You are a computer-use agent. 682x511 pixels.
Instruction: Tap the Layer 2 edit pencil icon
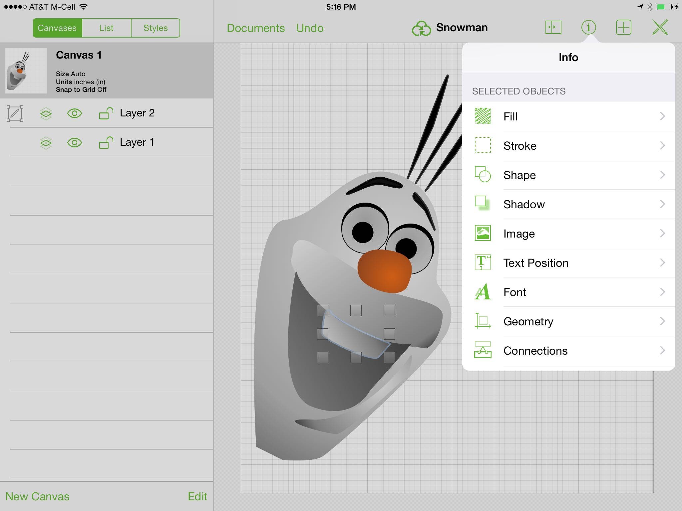15,113
